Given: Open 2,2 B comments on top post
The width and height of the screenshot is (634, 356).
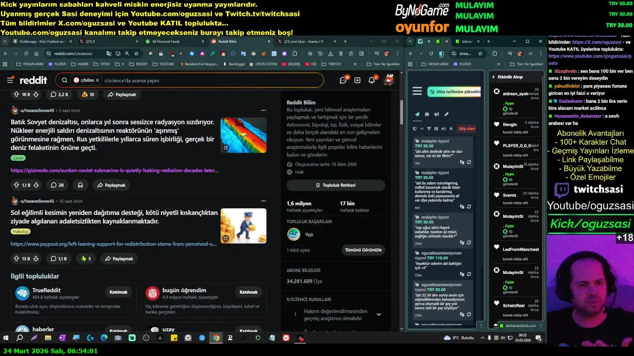Looking at the screenshot, I should [x=59, y=94].
